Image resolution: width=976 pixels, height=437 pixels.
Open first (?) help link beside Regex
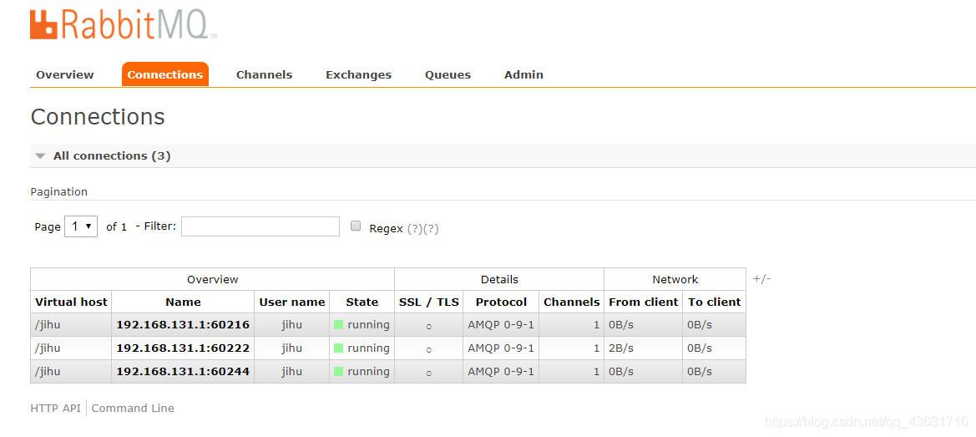coord(415,228)
